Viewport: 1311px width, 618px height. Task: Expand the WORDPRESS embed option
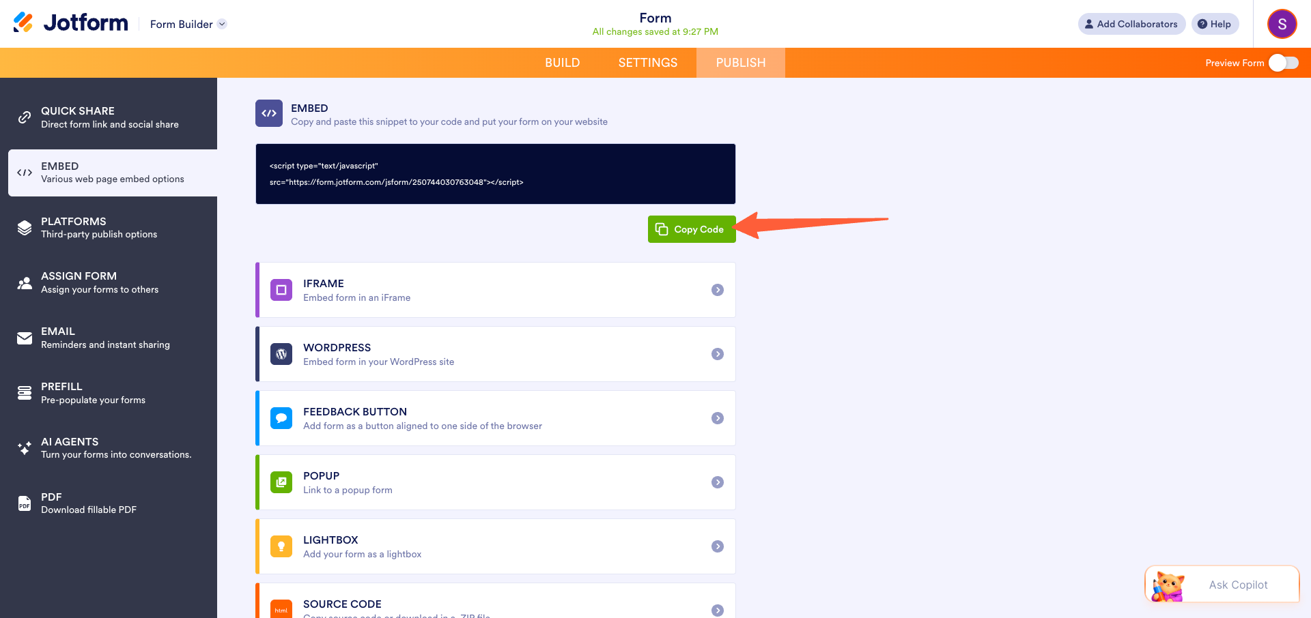click(718, 354)
